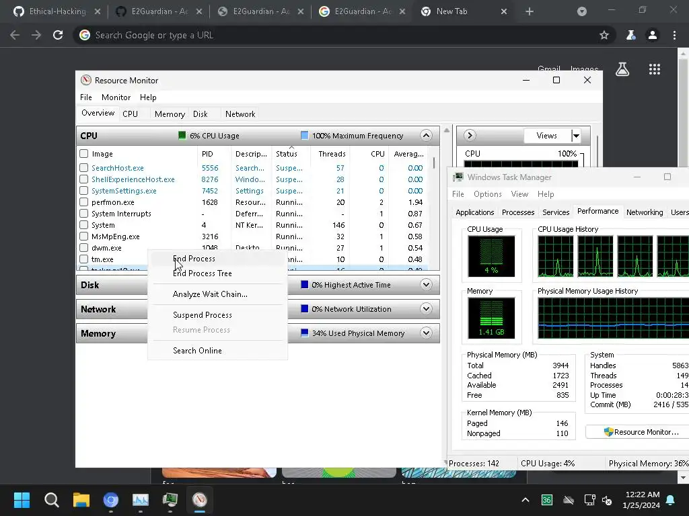Click the Resource Monitor... button
The height and width of the screenshot is (516, 689).
[x=641, y=432]
